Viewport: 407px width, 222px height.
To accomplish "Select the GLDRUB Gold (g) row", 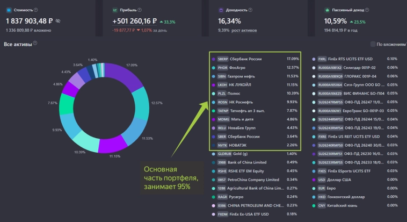I will click(255, 154).
